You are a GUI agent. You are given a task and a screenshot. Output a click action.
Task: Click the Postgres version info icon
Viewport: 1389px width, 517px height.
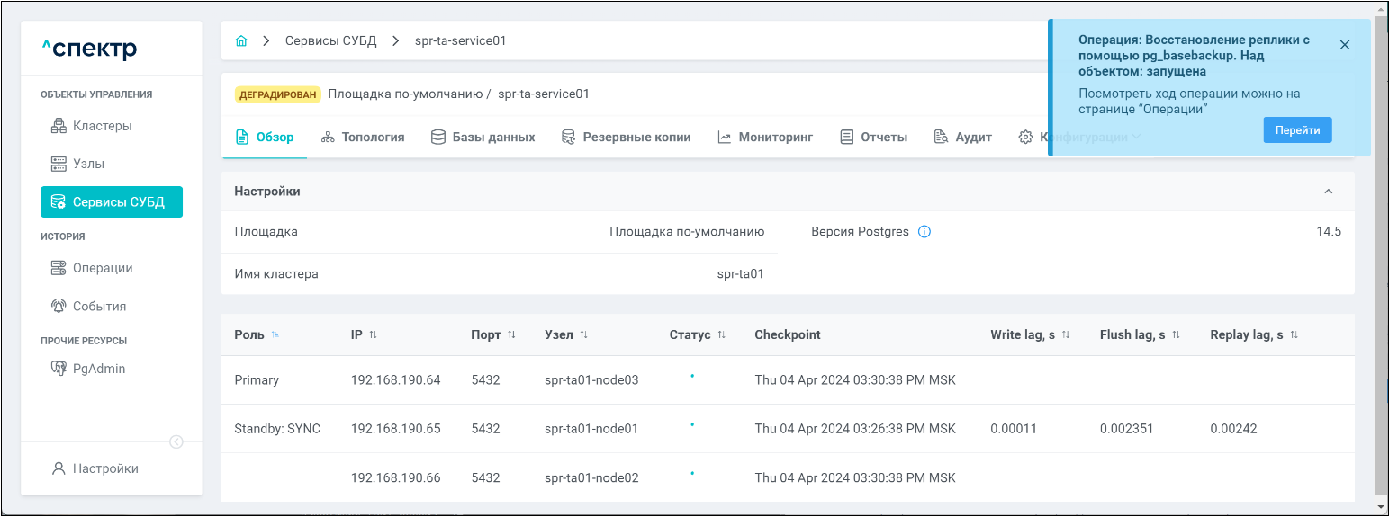pos(924,232)
